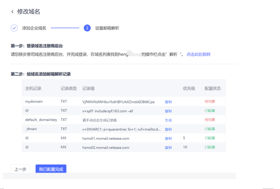Select the 记录值 column header
This screenshot has width=280, height=189.
[88, 89]
